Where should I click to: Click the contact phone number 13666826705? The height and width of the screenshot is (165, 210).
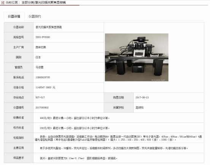43,77
